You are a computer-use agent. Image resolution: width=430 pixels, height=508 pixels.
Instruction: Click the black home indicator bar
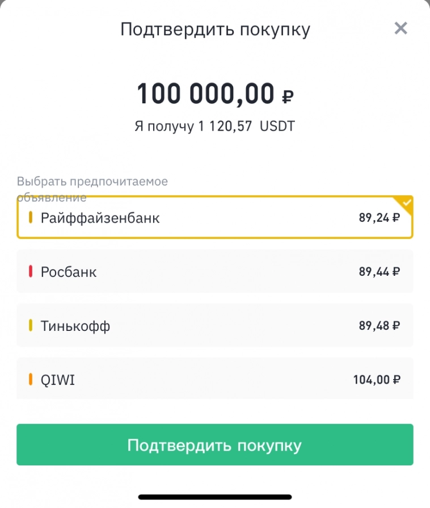[x=215, y=497]
